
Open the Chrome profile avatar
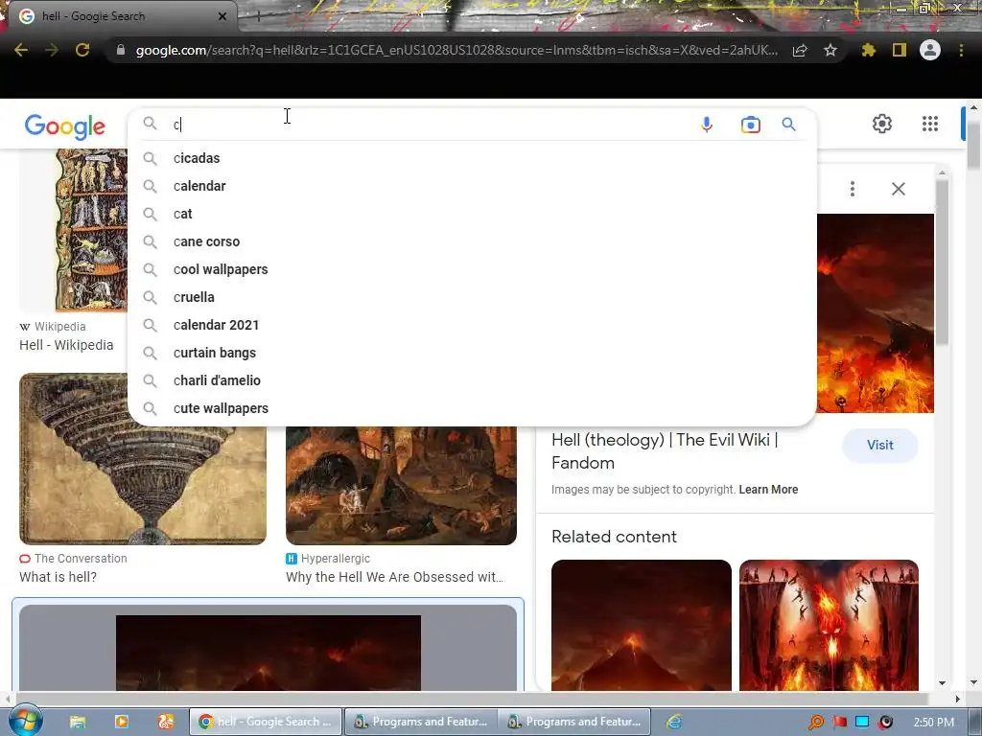(930, 50)
